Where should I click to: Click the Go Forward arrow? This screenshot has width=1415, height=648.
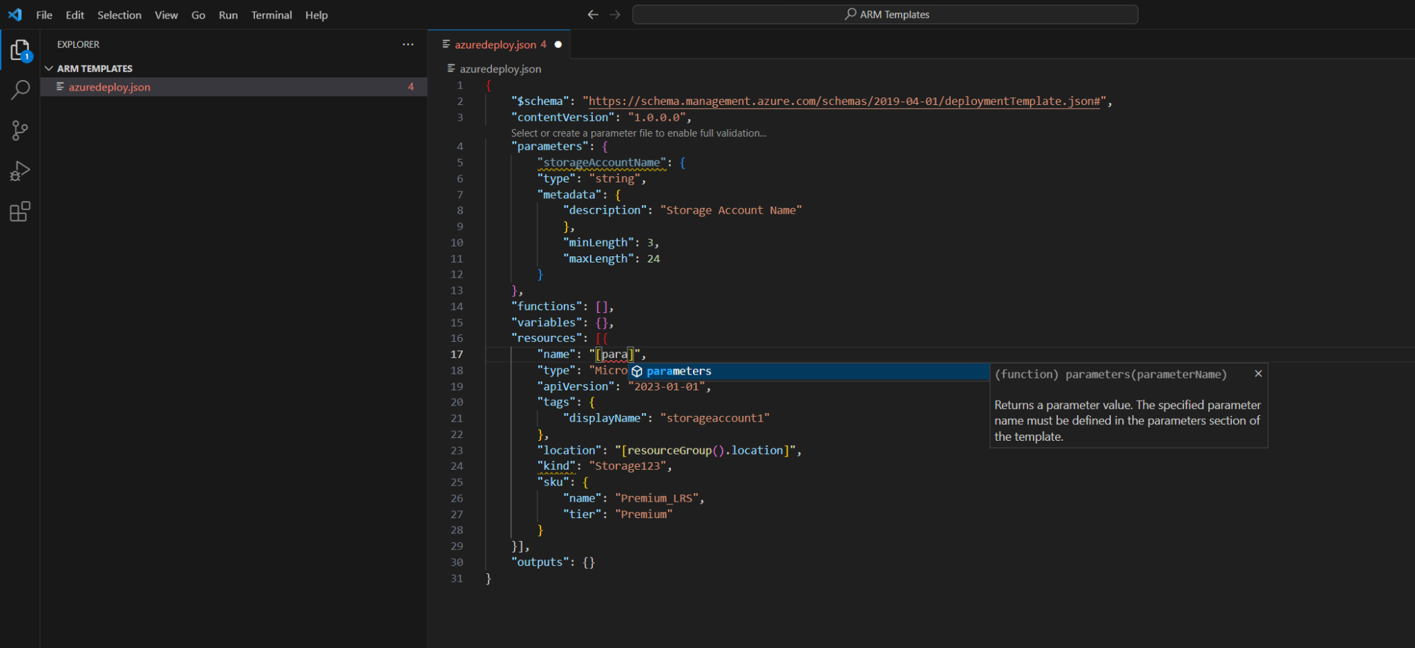615,15
